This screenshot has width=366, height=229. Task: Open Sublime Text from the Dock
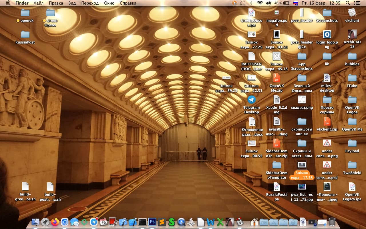pos(162,222)
